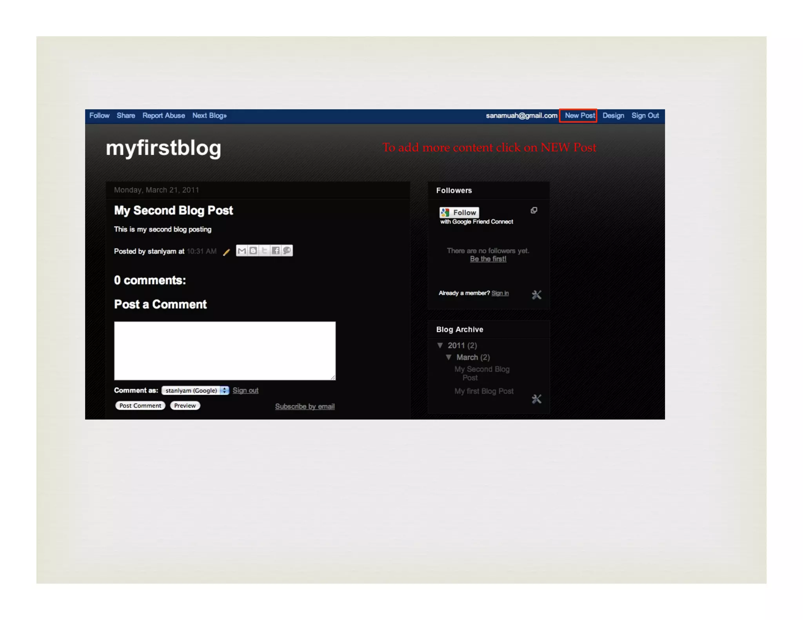Share post via Gmail email icon

click(x=242, y=251)
